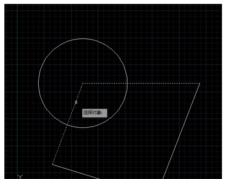Screen dimensions: 225x179
Task: Pick the dashed slanted left edge below circle
Action: [x=60, y=145]
